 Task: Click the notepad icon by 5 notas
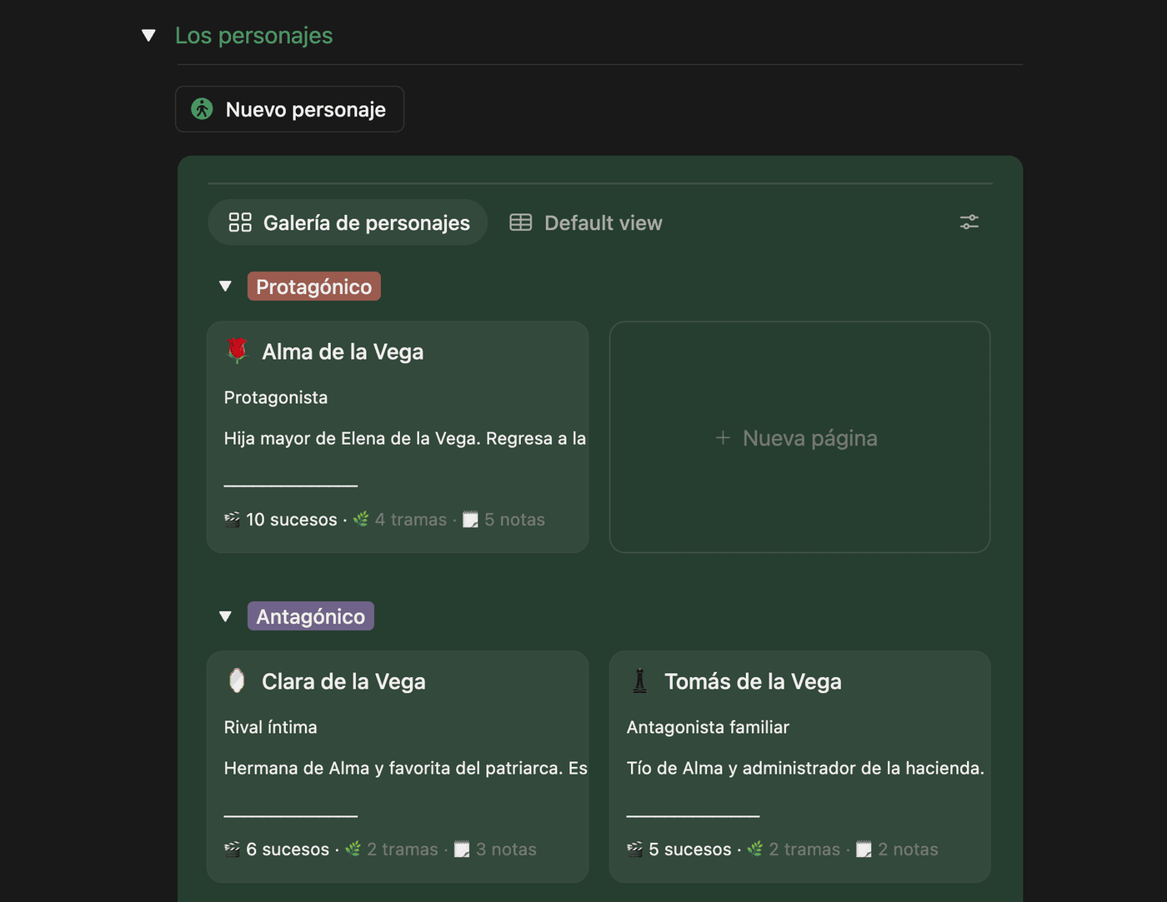pyautogui.click(x=470, y=520)
